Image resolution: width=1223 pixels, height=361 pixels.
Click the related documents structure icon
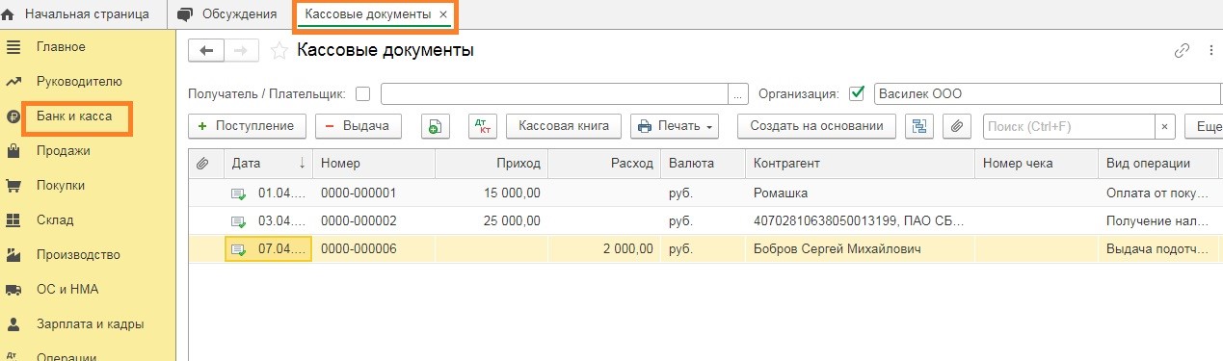(919, 126)
